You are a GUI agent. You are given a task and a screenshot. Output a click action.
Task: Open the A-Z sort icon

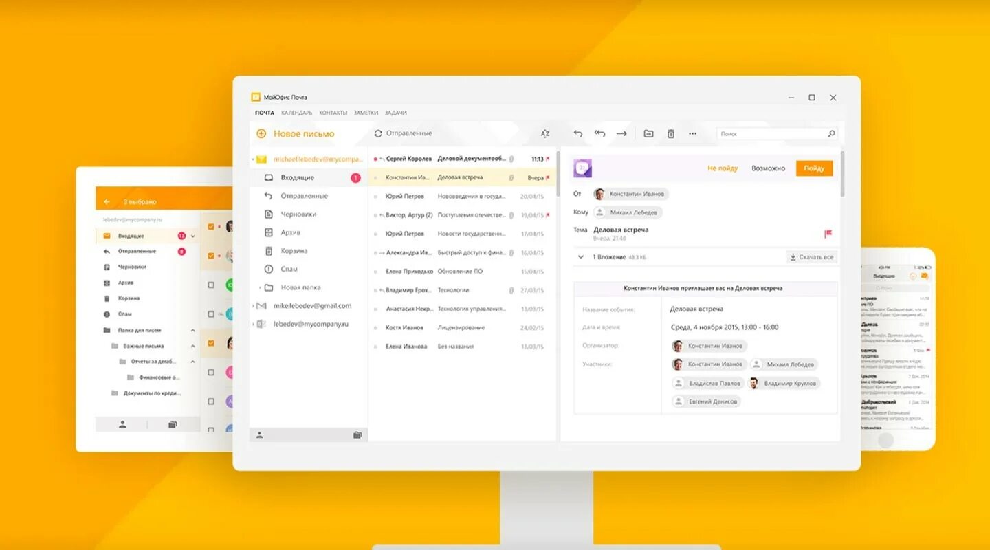[545, 133]
